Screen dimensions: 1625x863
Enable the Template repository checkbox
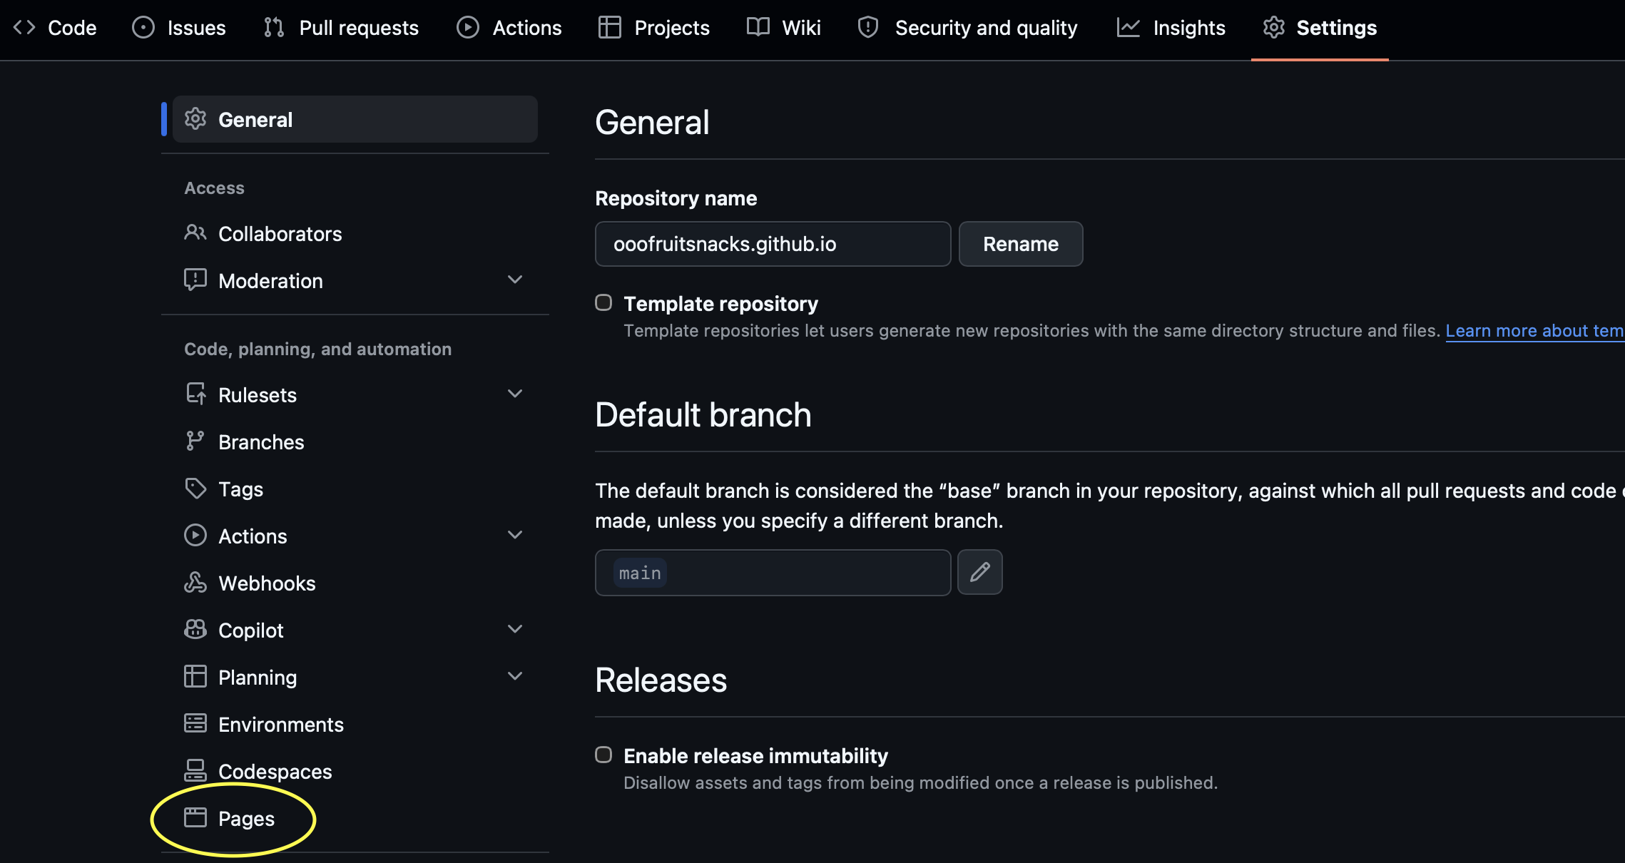[x=603, y=302]
